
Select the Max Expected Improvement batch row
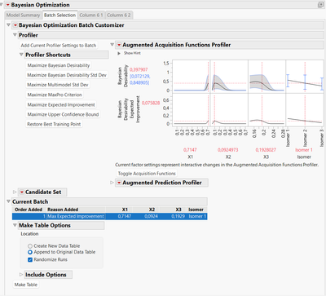pos(110,217)
